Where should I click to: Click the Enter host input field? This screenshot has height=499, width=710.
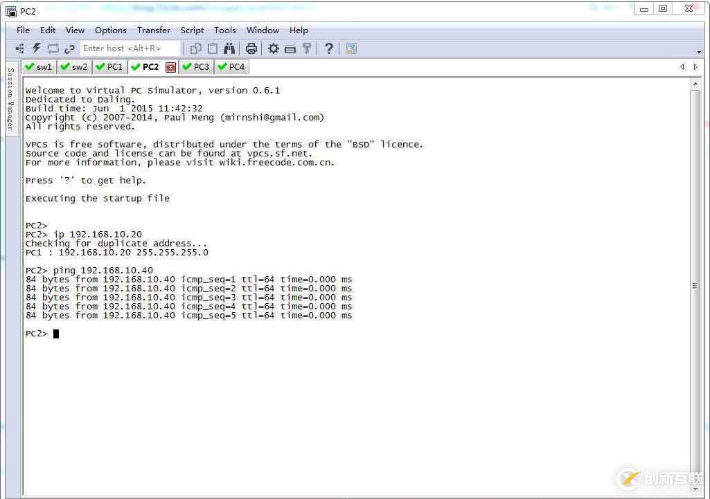tap(130, 48)
